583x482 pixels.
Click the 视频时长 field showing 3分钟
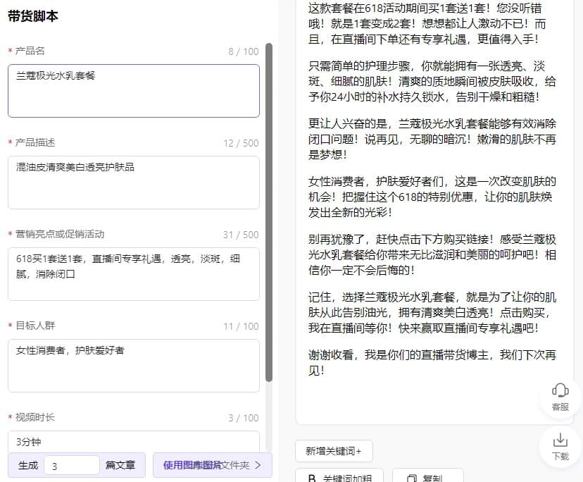[133, 442]
